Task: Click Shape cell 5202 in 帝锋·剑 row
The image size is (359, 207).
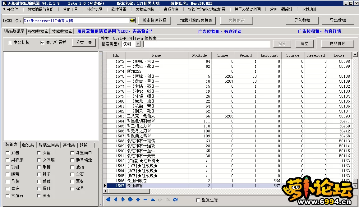Action: [x=223, y=76]
